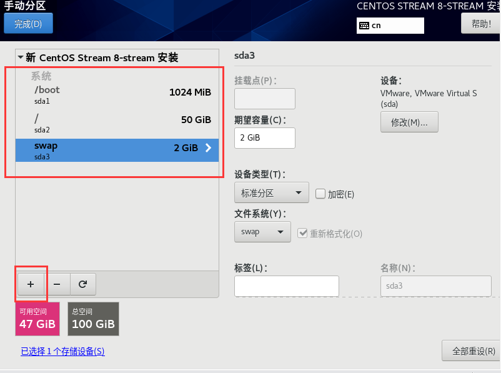This screenshot has height=373, width=501.
Task: Click the 总空间 100 GiB box
Action: (93, 319)
